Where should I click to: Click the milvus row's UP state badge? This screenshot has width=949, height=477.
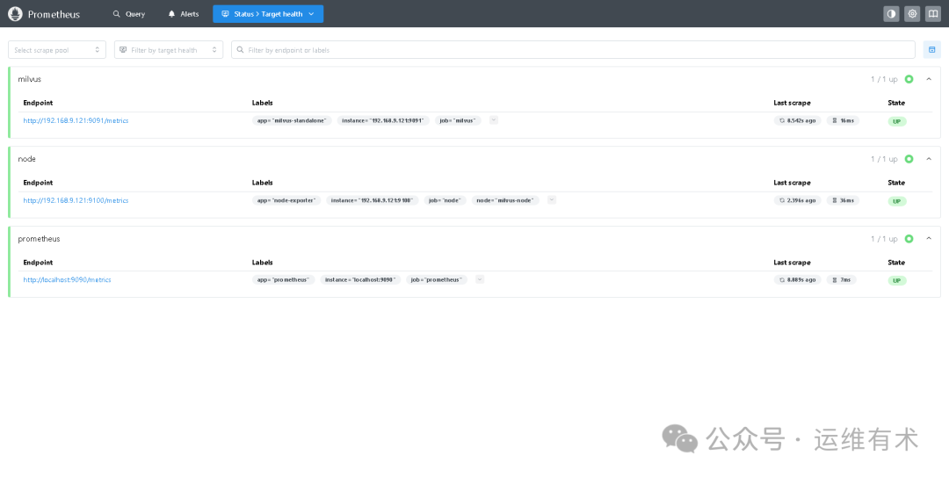[897, 121]
